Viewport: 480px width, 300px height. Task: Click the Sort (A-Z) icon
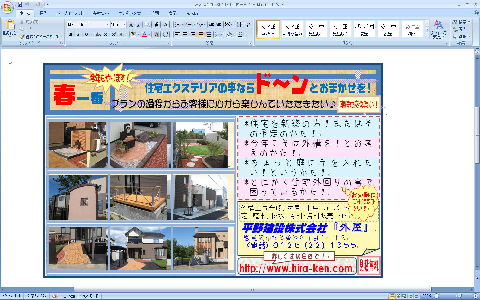[x=239, y=25]
